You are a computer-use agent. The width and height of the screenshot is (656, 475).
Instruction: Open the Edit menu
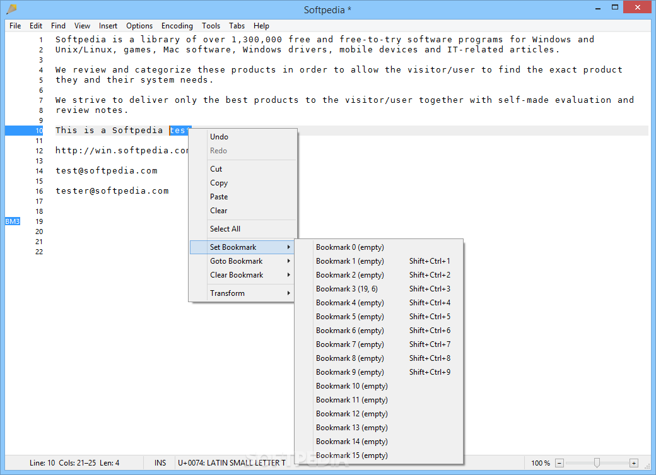click(x=36, y=26)
